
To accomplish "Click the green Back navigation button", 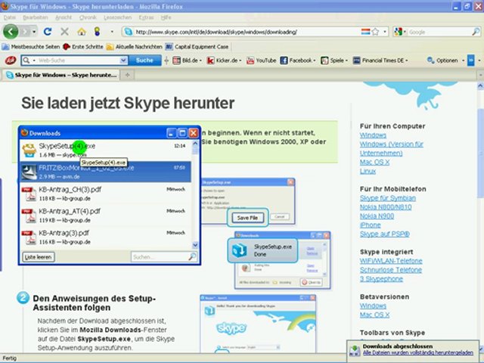I will coord(11,32).
